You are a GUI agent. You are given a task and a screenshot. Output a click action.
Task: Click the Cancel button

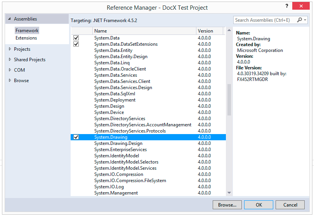[x=290, y=205]
